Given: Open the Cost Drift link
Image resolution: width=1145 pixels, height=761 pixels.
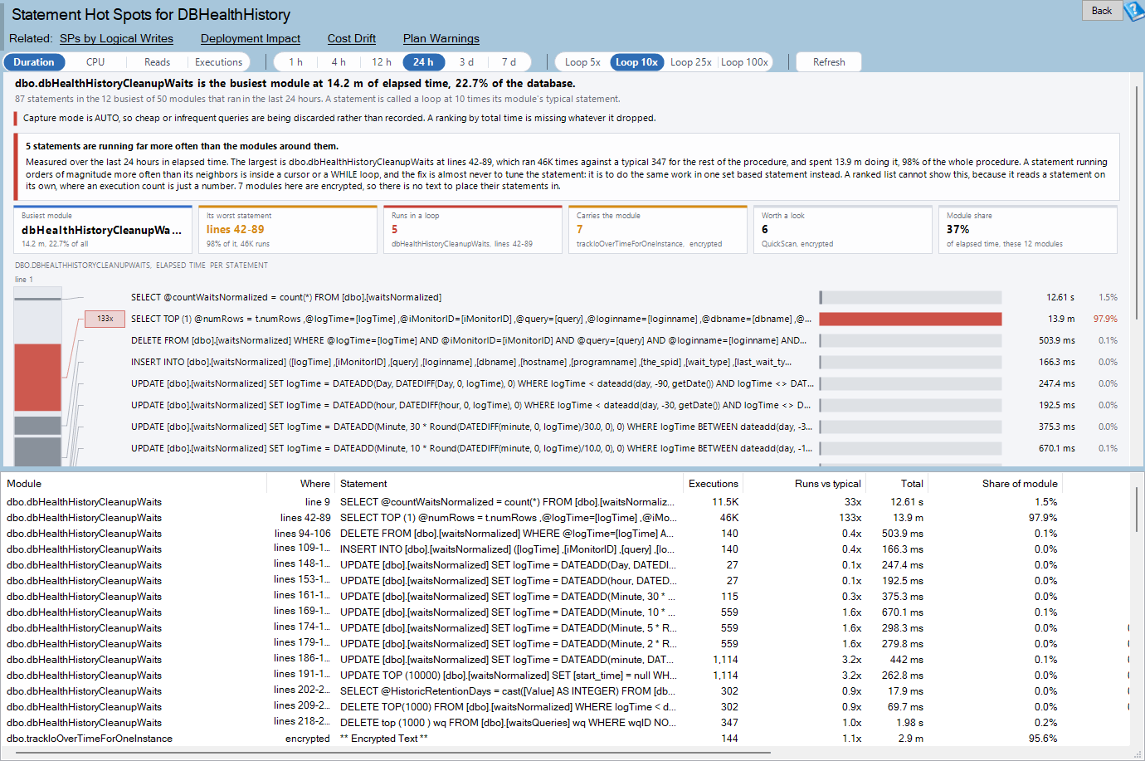Looking at the screenshot, I should [352, 38].
